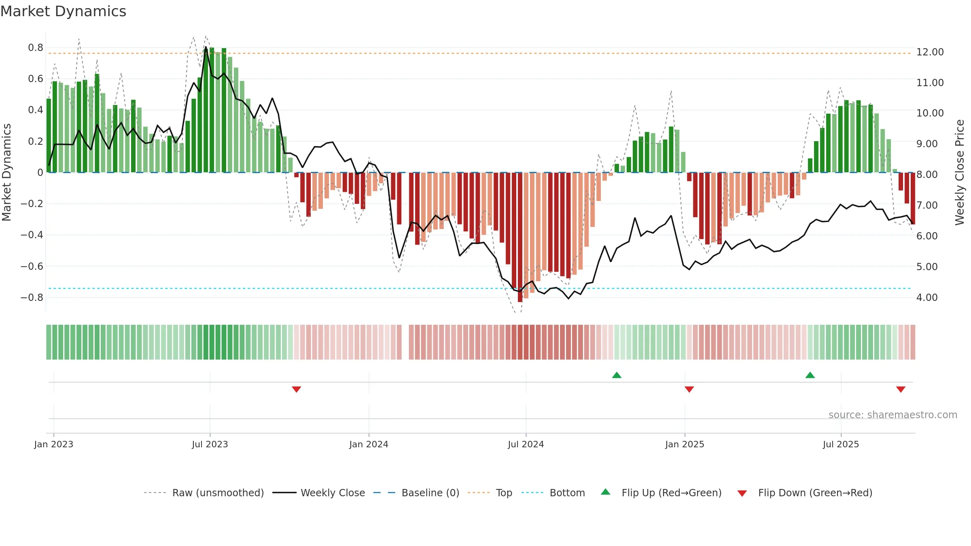Click the 8.00 price axis label

point(927,174)
